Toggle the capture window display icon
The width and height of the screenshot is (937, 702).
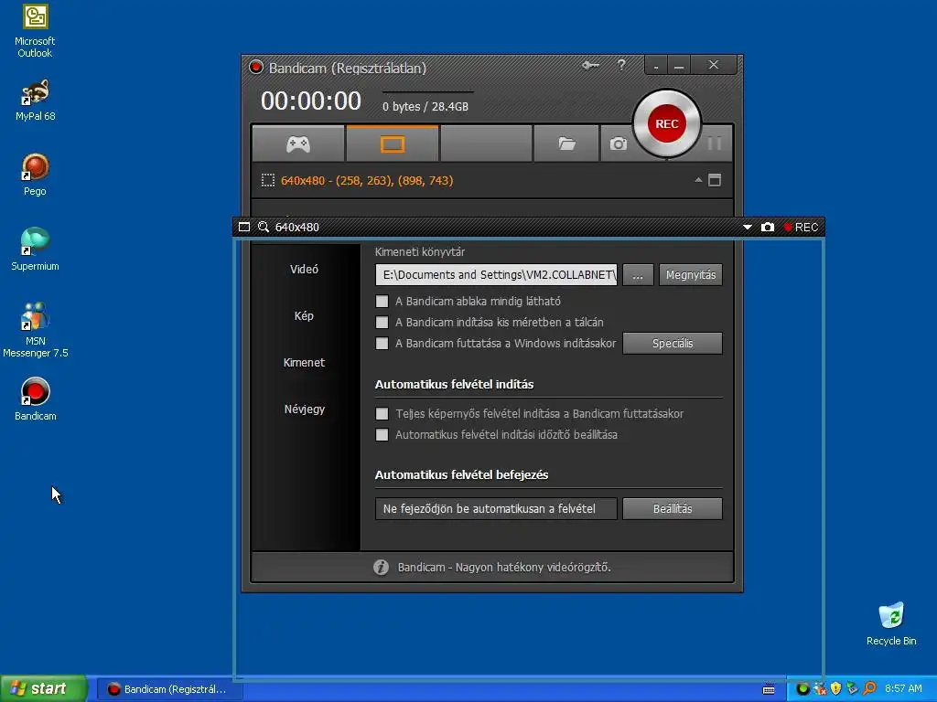coord(714,180)
